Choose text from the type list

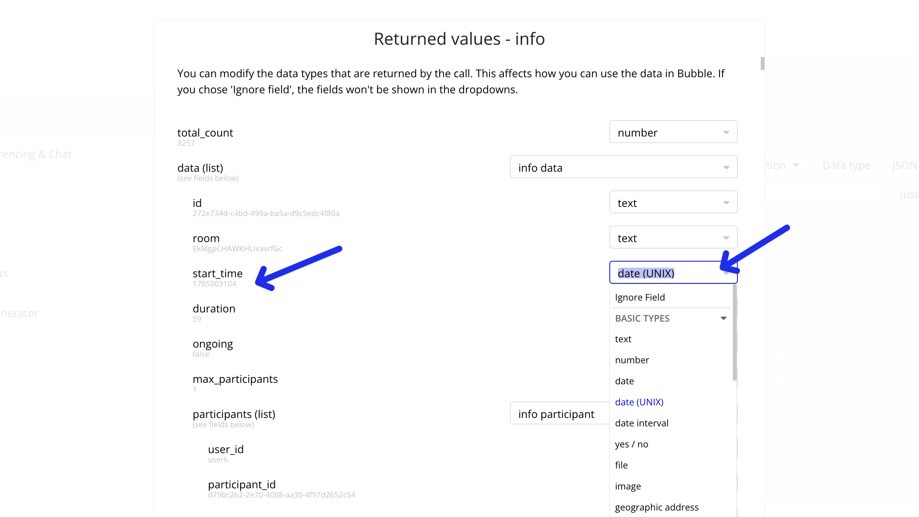coord(623,339)
